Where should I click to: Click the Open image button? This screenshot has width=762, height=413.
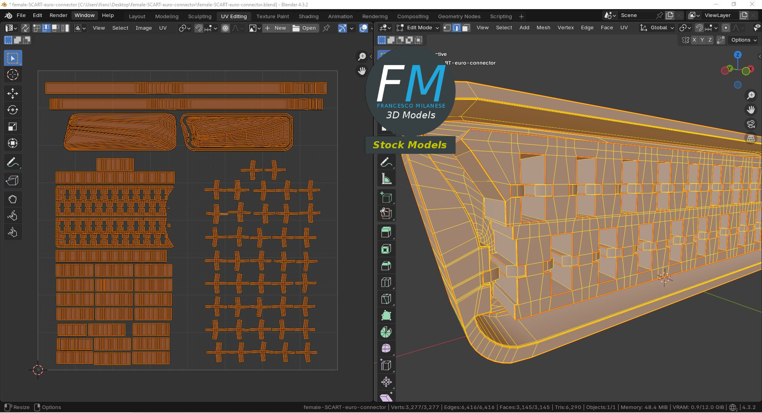pyautogui.click(x=304, y=28)
